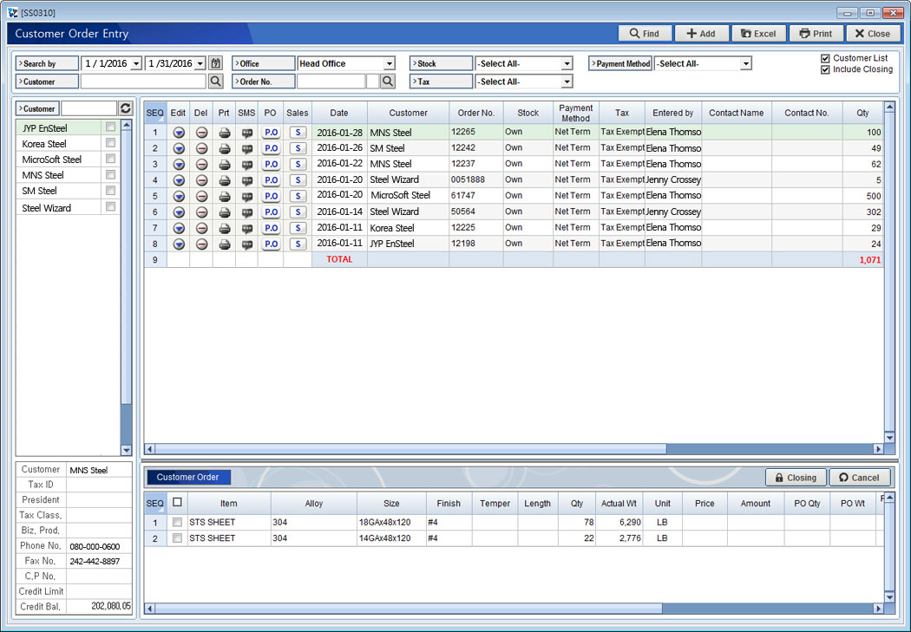The width and height of the screenshot is (911, 632).
Task: Expand the Stock Select All dropdown
Action: click(567, 63)
